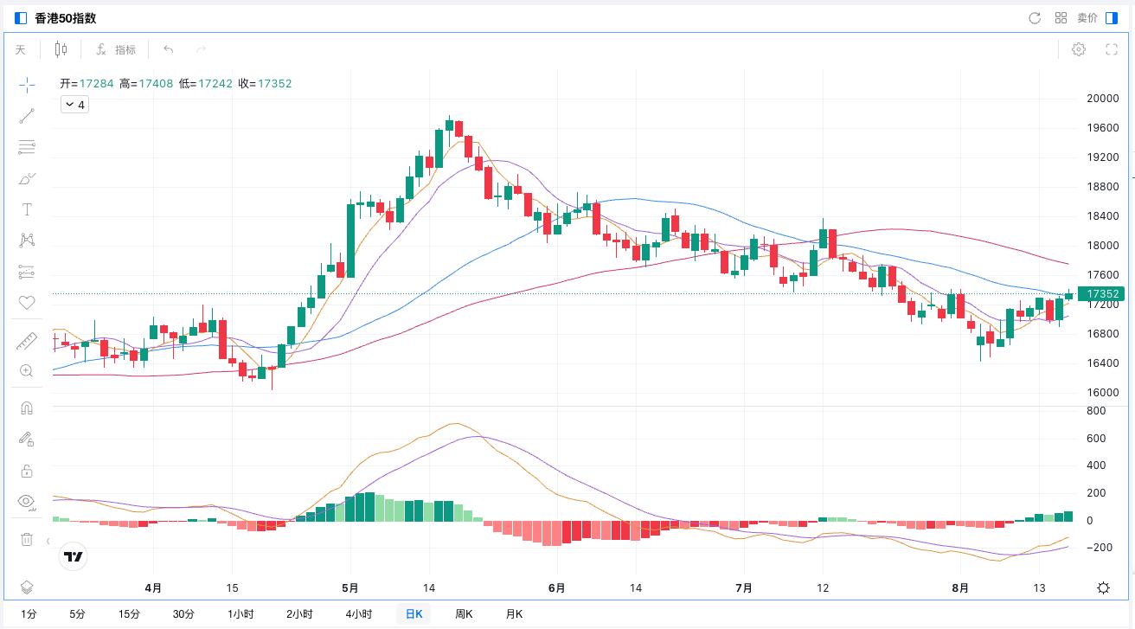Toggle lock all drawings padlock

coord(27,472)
